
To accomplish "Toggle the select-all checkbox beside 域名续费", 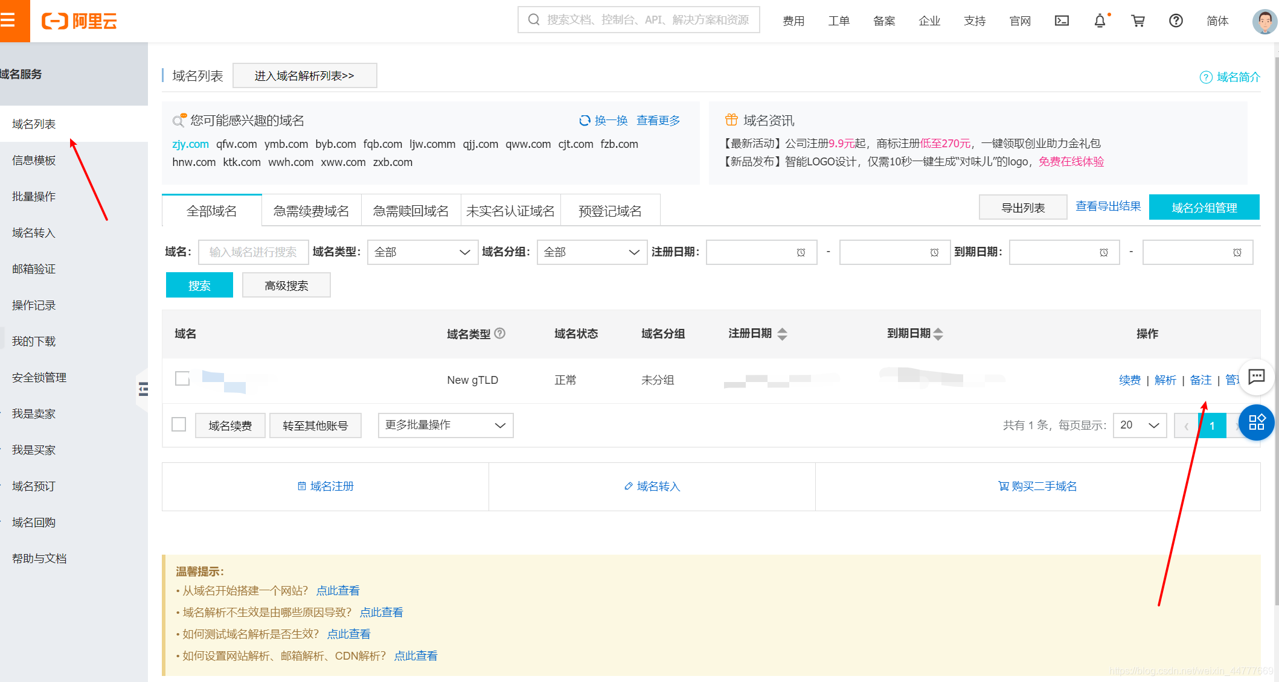I will (x=179, y=424).
